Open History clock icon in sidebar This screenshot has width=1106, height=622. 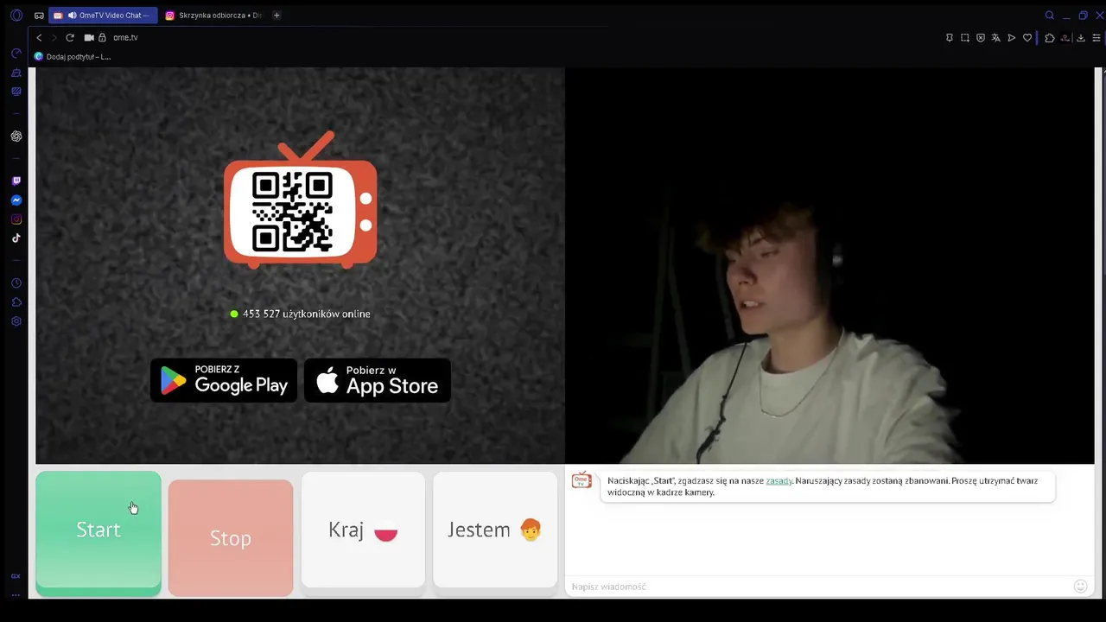tap(16, 283)
